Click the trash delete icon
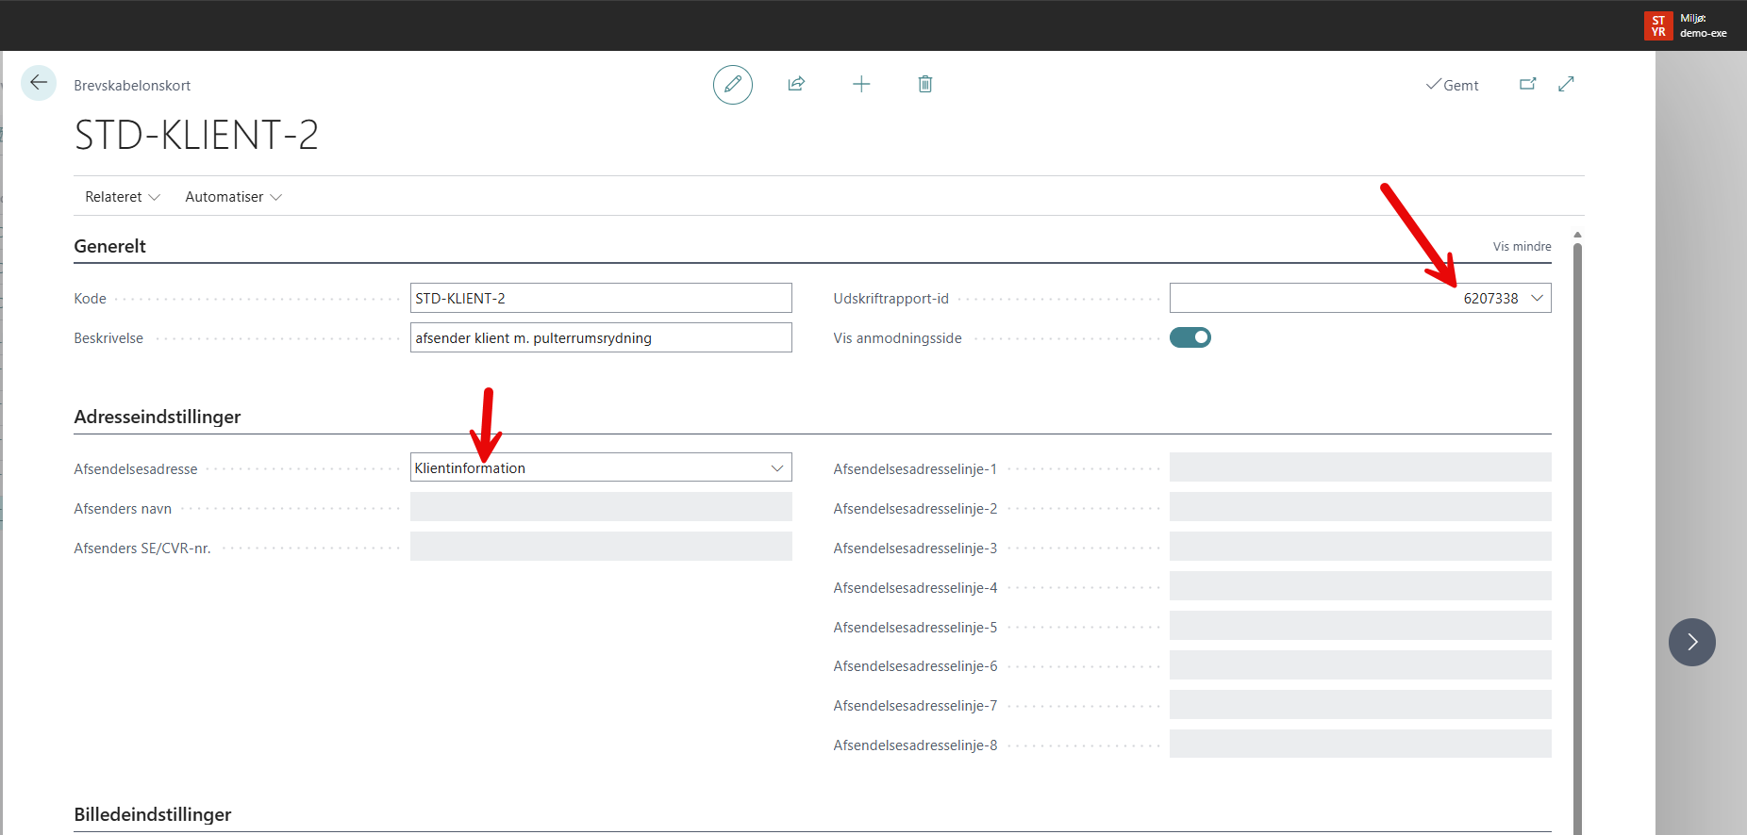Viewport: 1747px width, 835px height. click(925, 85)
